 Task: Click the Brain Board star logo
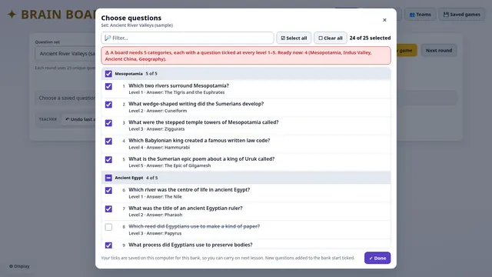click(12, 14)
